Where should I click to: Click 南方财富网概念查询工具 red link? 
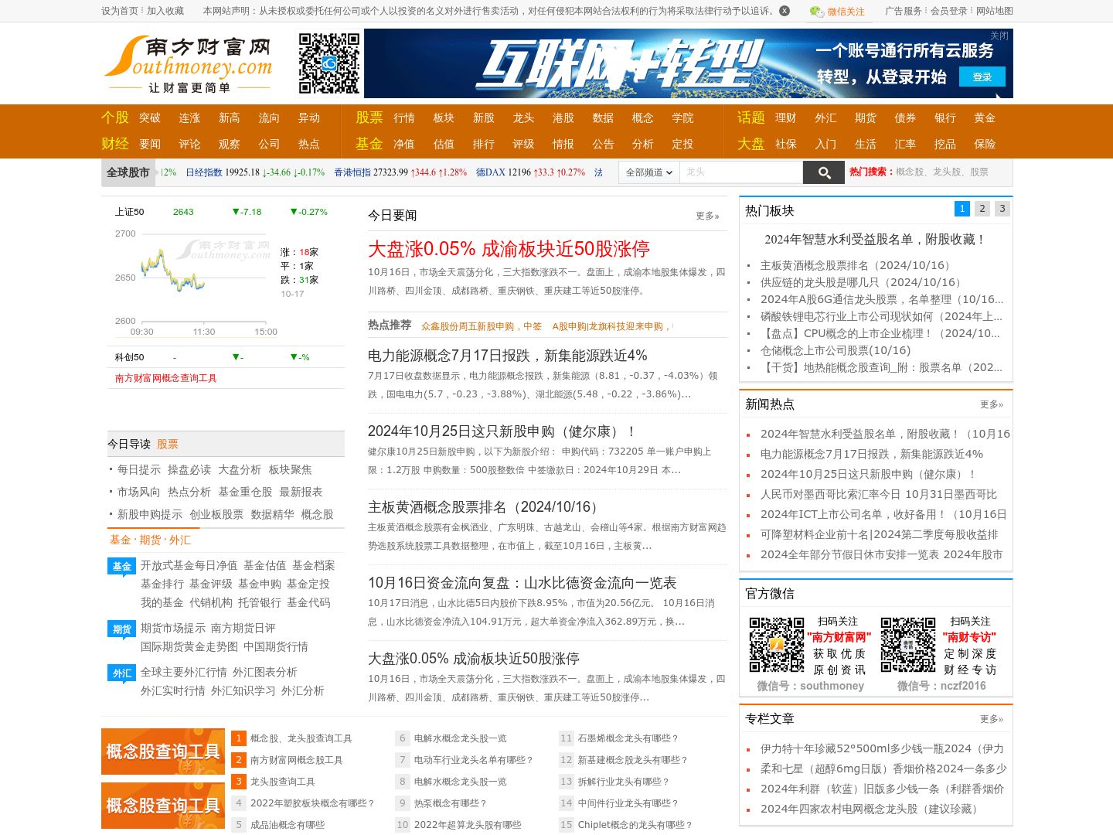pyautogui.click(x=166, y=378)
